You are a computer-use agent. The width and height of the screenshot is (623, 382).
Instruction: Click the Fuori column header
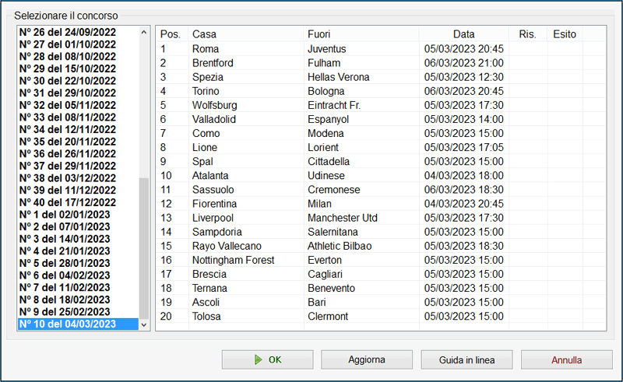click(361, 34)
